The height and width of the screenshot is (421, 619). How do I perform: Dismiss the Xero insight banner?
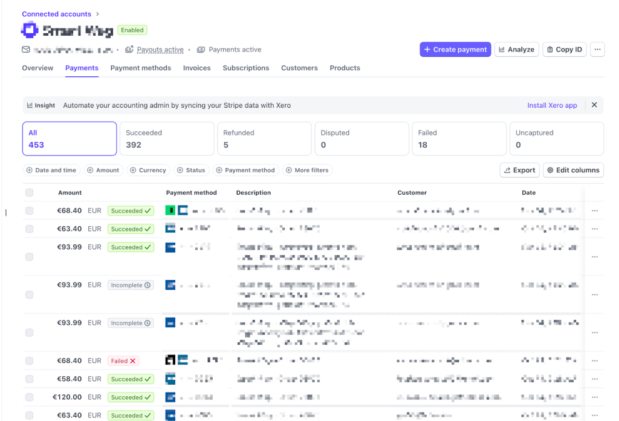tap(594, 105)
